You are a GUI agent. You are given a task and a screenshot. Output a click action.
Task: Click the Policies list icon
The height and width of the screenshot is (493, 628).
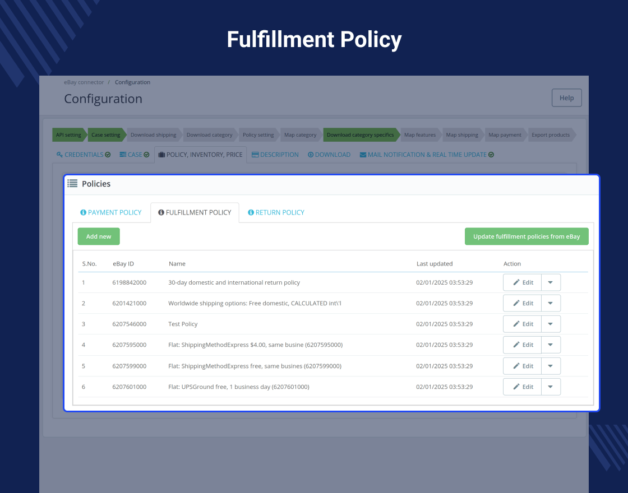(72, 184)
